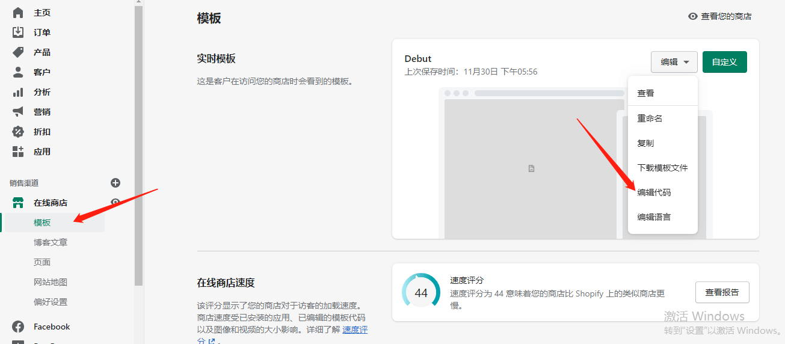The height and width of the screenshot is (344, 785).
Task: Click the green 自定义 button
Action: click(x=724, y=62)
